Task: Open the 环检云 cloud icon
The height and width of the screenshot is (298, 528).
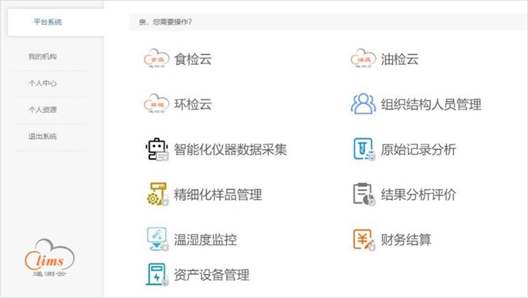Action: pos(156,104)
